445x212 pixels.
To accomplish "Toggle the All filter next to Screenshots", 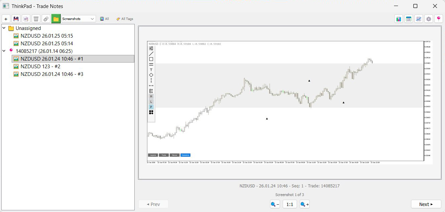I will 104,19.
